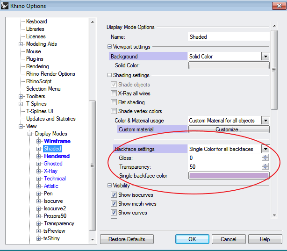287x251 pixels.
Task: Click the disabled Shade objects checkbox
Action: click(x=114, y=85)
